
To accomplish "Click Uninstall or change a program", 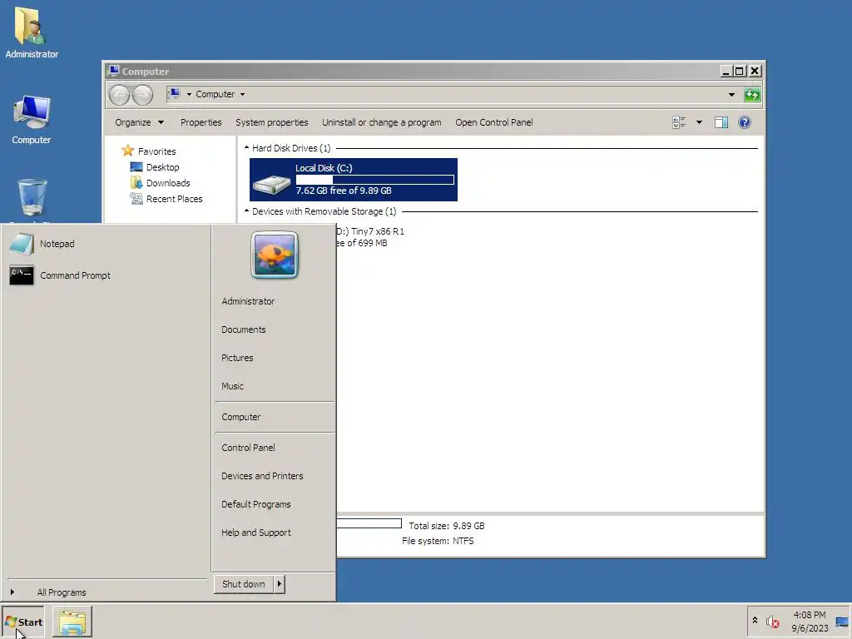I will coord(381,122).
